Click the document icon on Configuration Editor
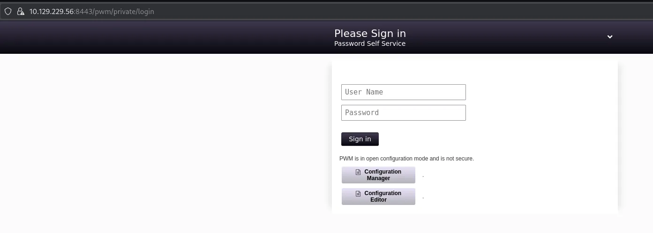The height and width of the screenshot is (233, 653). point(359,193)
